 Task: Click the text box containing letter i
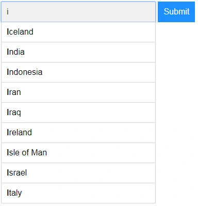[78, 12]
